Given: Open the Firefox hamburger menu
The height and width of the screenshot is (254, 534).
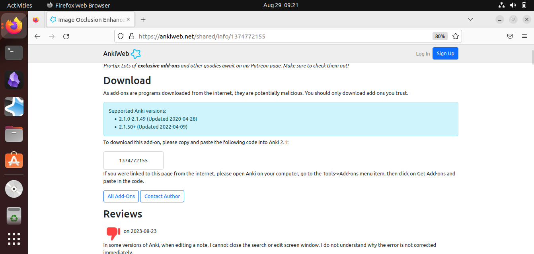Looking at the screenshot, I should [x=524, y=36].
